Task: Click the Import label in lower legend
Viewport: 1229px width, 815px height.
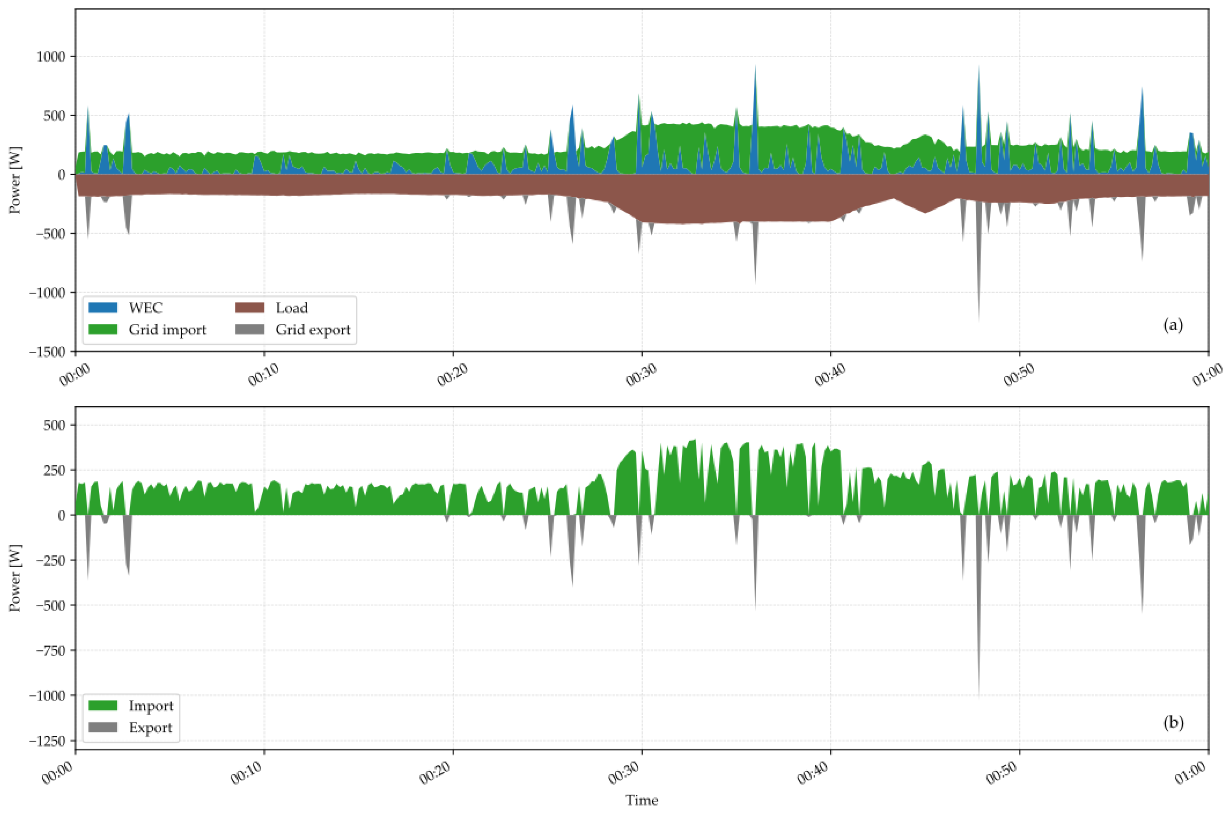Action: [151, 705]
